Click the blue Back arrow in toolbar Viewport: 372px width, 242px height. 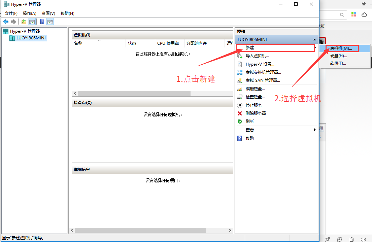[x=6, y=22]
